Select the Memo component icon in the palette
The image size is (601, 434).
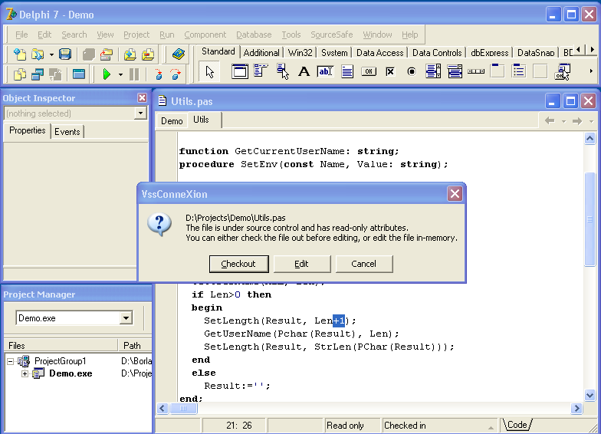(347, 72)
